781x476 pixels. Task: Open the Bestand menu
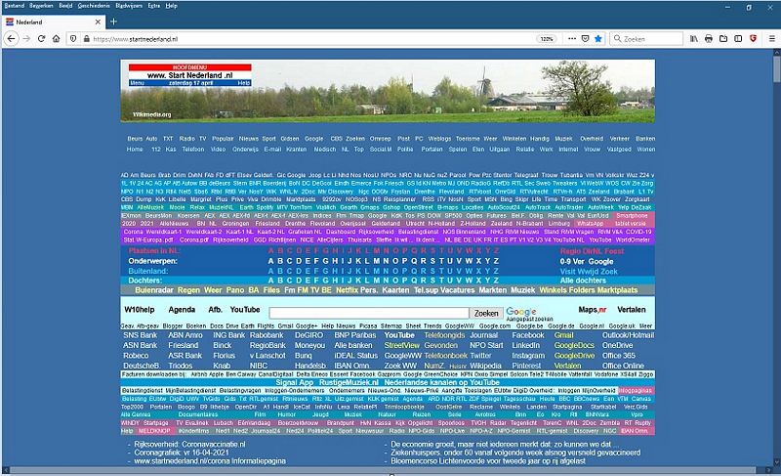click(x=14, y=6)
